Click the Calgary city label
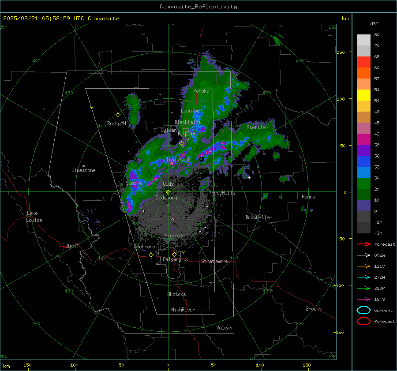This screenshot has height=371, width=397. pyautogui.click(x=172, y=259)
